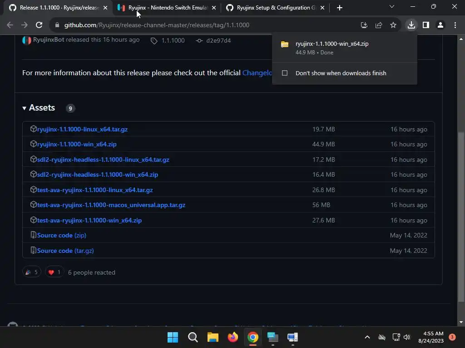Click the 6 people reacted text
Viewport: 465px width, 348px height.
pos(92,272)
